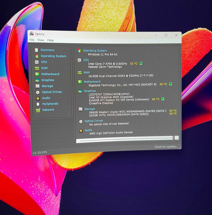Click the CPU chip icon in the sidebar
212x215 pixels.
37,62
